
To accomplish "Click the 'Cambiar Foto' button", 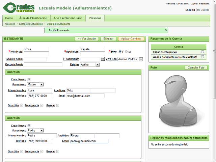I will (196, 67).
